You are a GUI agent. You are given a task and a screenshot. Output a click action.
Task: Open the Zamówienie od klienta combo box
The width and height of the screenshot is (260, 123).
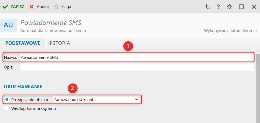point(96,100)
